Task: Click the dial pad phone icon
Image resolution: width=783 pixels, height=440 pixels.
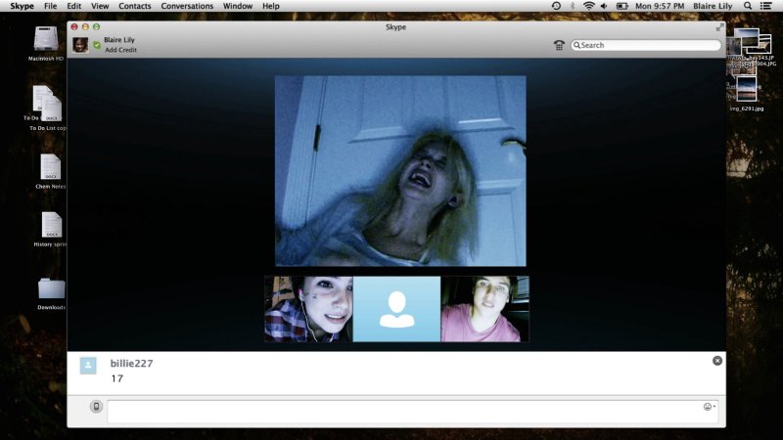Action: tap(559, 45)
